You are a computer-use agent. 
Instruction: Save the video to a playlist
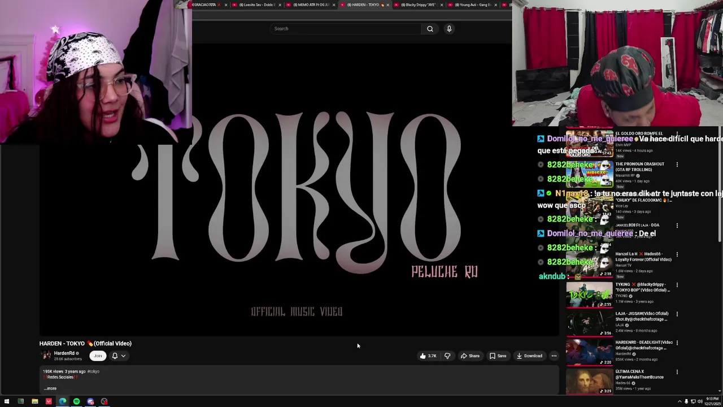(x=498, y=356)
